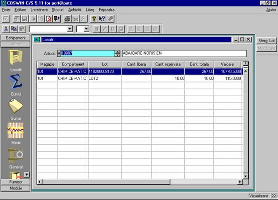This screenshot has height=200, width=278.
Task: Click the checkmark validate toolbar icon
Action: pos(6,19)
